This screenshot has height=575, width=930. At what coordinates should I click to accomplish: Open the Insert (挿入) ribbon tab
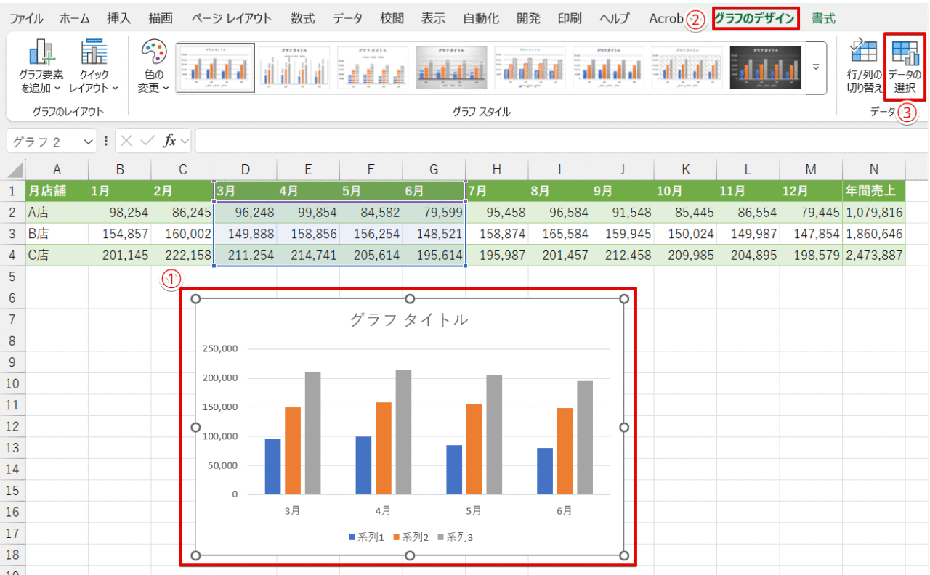click(x=118, y=19)
